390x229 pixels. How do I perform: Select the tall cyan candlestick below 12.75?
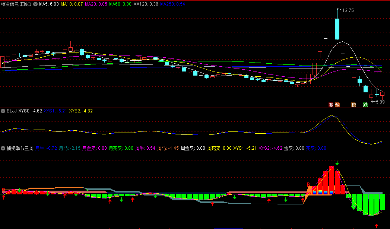(337, 29)
